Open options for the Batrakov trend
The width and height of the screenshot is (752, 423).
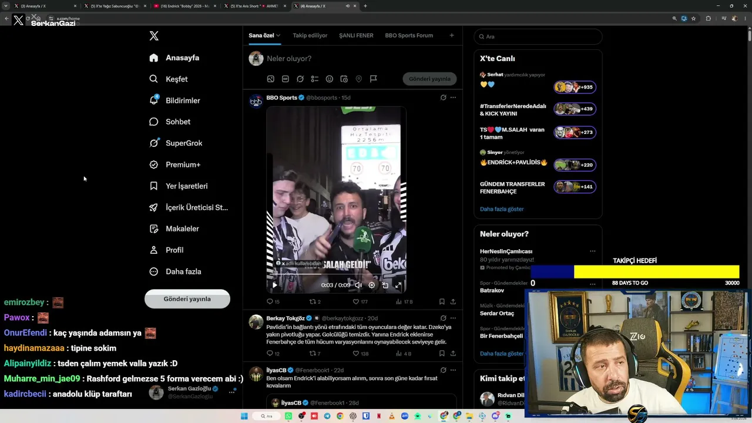point(592,284)
